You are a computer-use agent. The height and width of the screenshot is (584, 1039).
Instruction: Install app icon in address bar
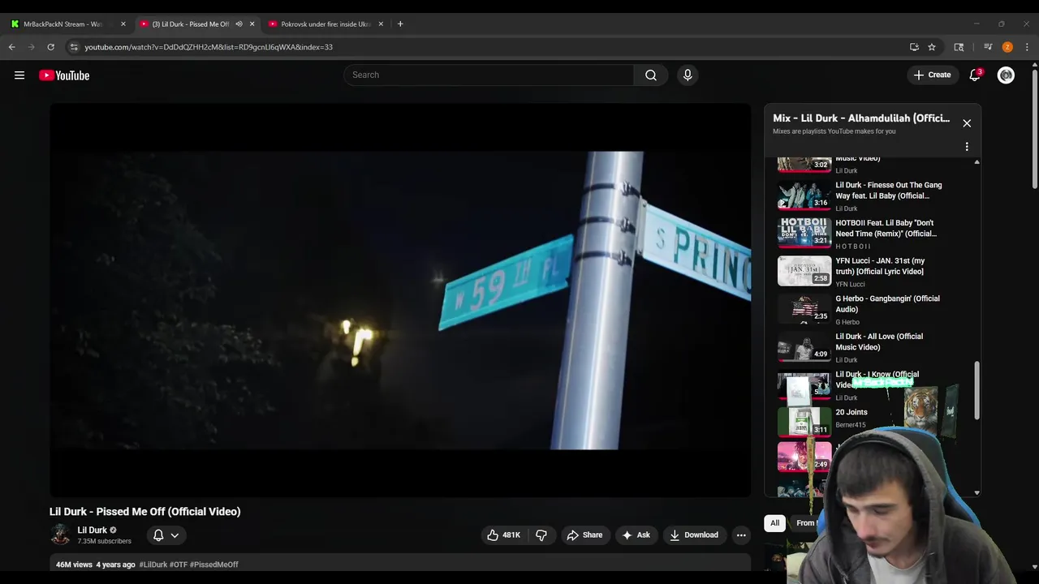pyautogui.click(x=914, y=47)
